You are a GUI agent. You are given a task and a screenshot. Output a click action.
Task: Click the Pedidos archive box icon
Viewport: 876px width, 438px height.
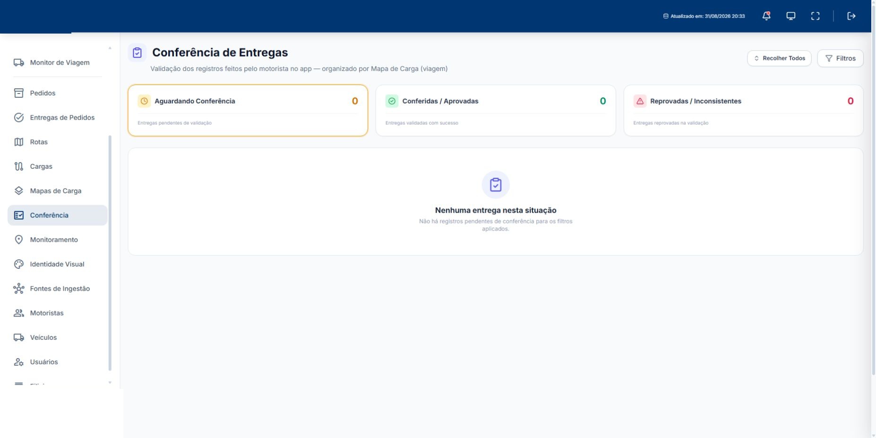pyautogui.click(x=19, y=93)
